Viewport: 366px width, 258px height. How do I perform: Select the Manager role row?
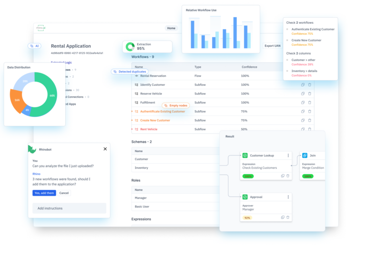tap(175, 198)
